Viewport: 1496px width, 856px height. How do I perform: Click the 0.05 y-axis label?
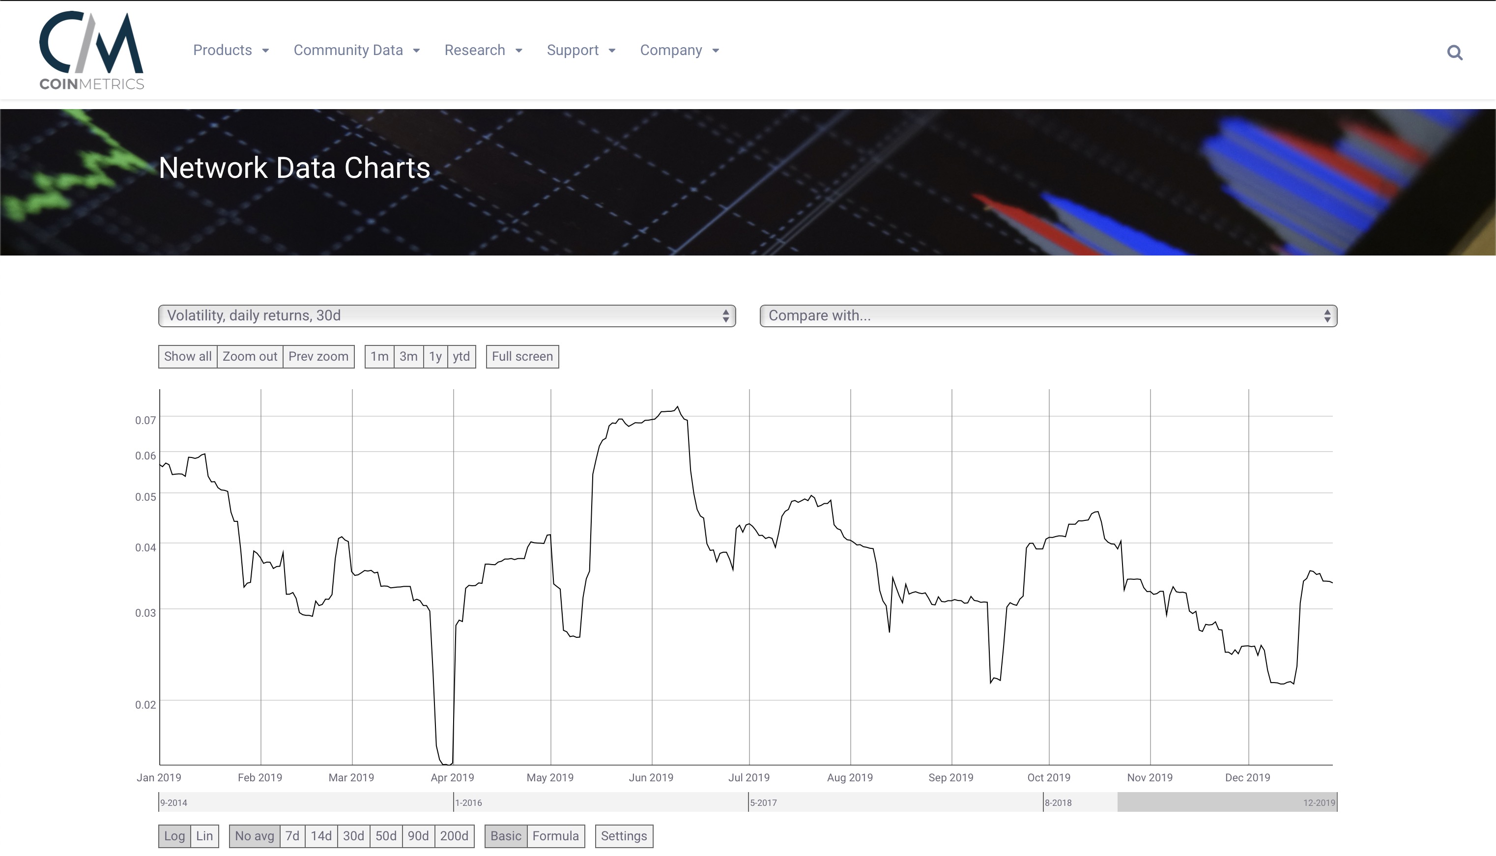point(145,497)
